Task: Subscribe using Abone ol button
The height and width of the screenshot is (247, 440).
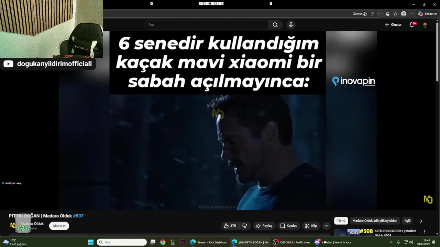Action: coord(59,226)
